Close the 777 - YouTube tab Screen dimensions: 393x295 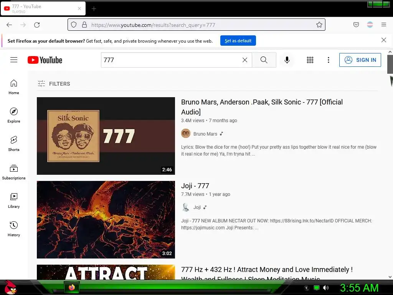click(79, 8)
